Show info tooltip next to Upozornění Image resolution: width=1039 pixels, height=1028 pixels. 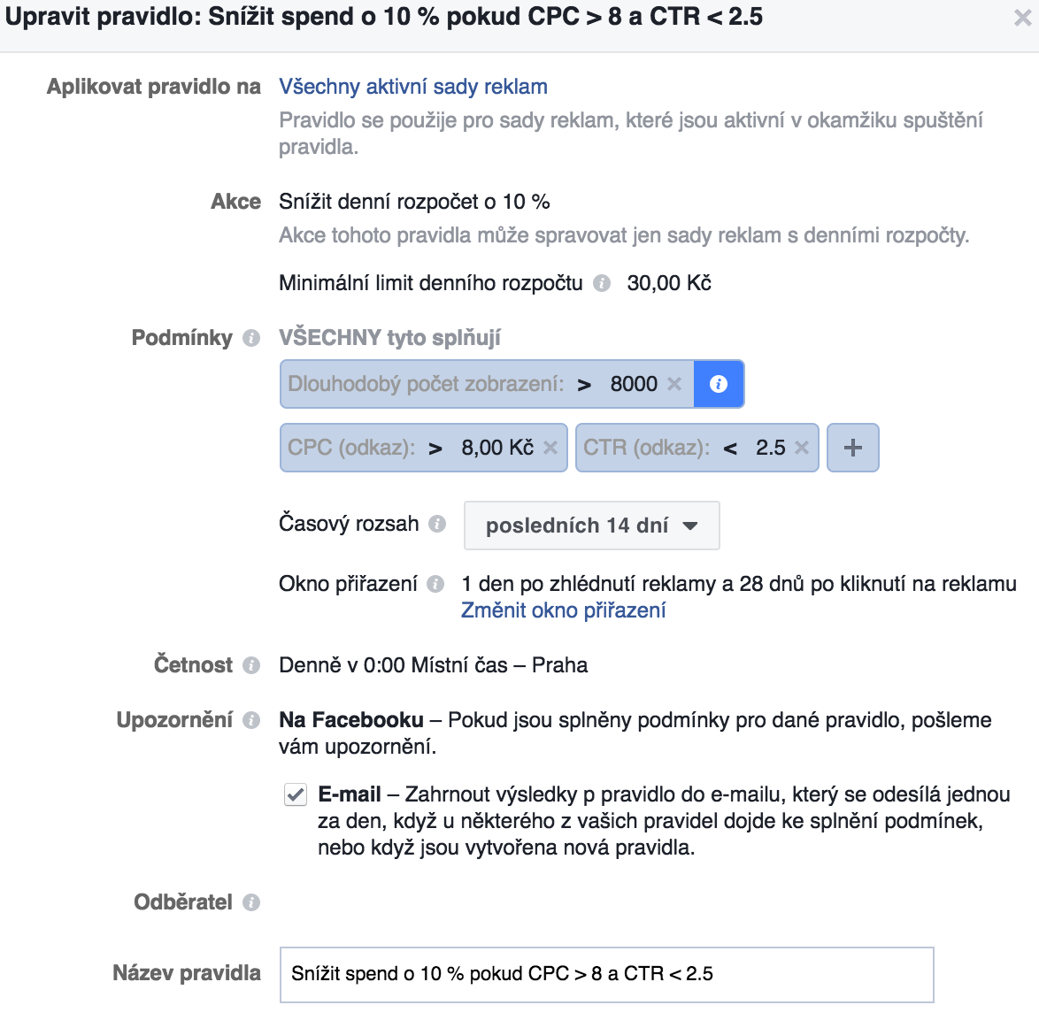[251, 720]
